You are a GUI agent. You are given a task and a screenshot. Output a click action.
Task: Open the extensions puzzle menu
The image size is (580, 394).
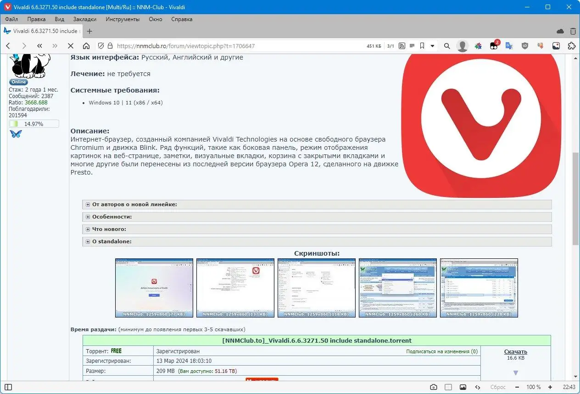click(x=571, y=46)
